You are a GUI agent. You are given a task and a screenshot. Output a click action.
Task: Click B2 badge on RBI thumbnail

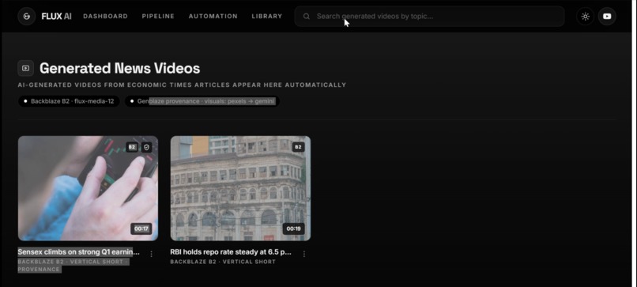click(x=298, y=147)
